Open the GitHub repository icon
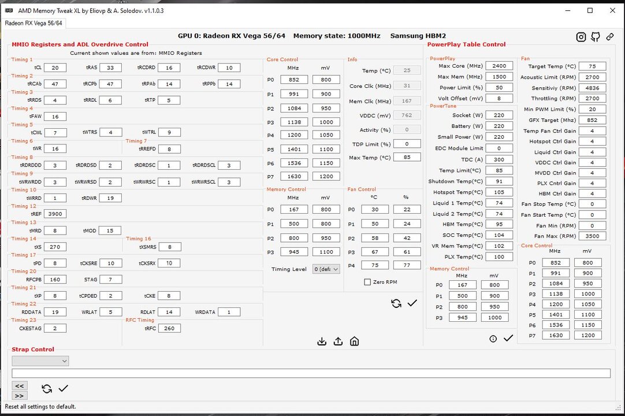 click(596, 37)
